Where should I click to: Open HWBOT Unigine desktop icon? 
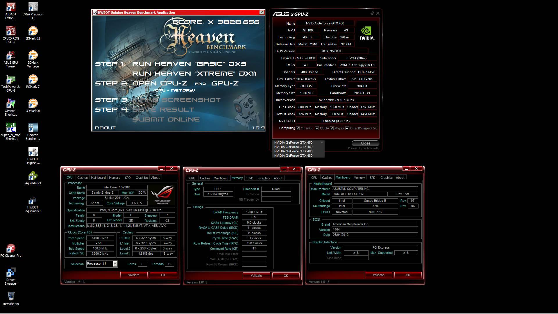pos(33,156)
